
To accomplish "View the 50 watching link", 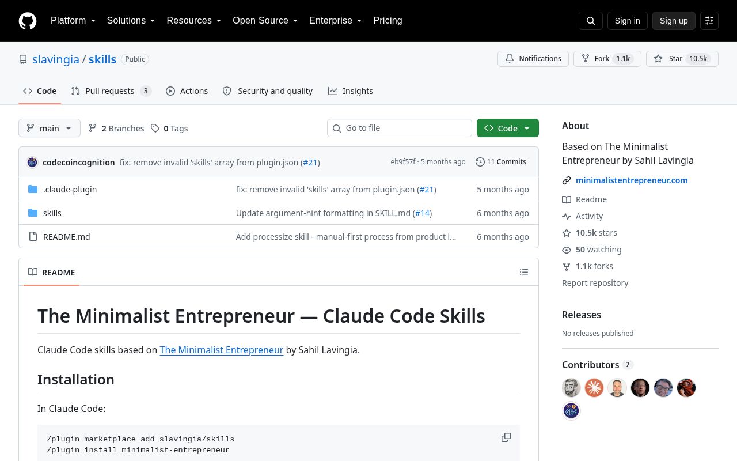I will 592,250.
